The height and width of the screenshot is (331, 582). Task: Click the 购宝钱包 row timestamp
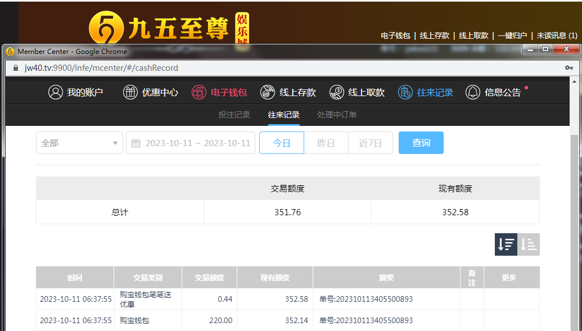76,320
